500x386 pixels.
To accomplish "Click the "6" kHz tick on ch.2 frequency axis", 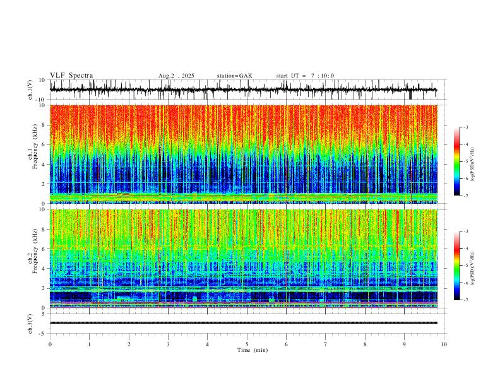I will point(44,249).
